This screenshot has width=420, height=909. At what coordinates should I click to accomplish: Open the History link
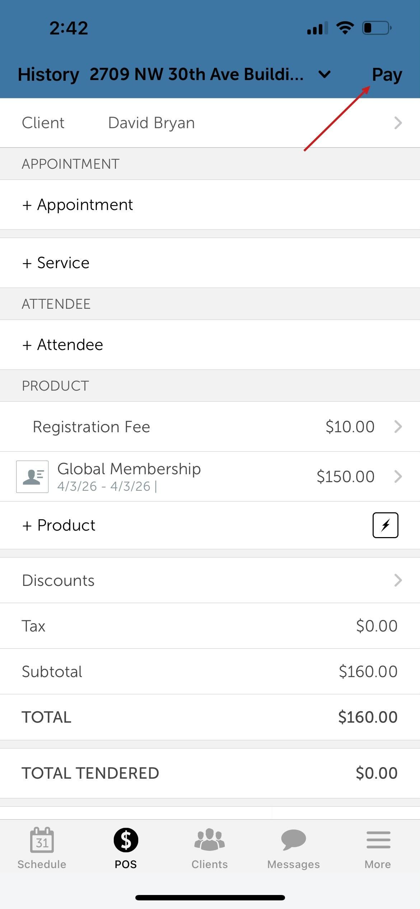[x=48, y=75]
